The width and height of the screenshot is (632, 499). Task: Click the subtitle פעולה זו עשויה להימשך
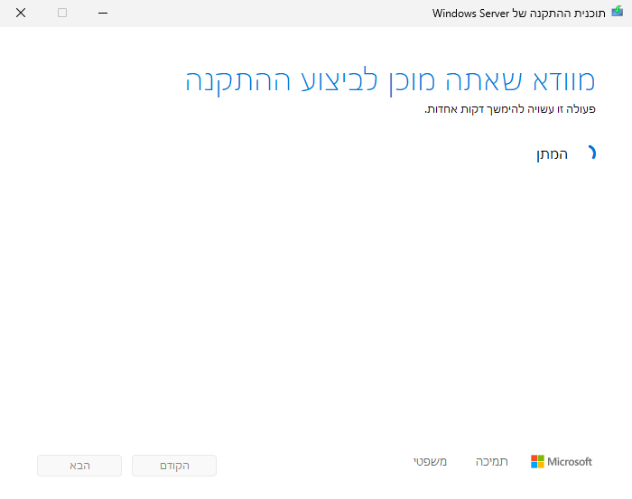coord(510,110)
